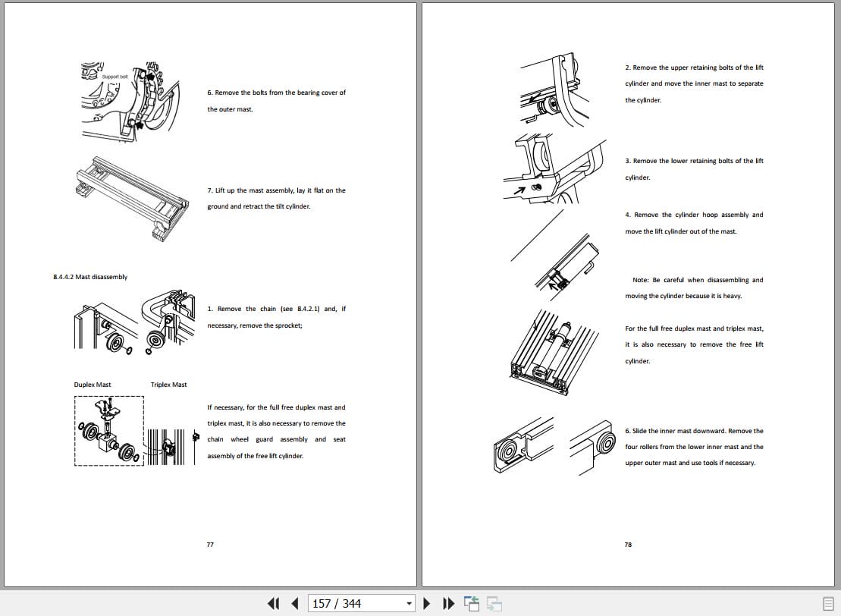Click the text 'Remove the chain (see 8.4.2.1)'

276,317
